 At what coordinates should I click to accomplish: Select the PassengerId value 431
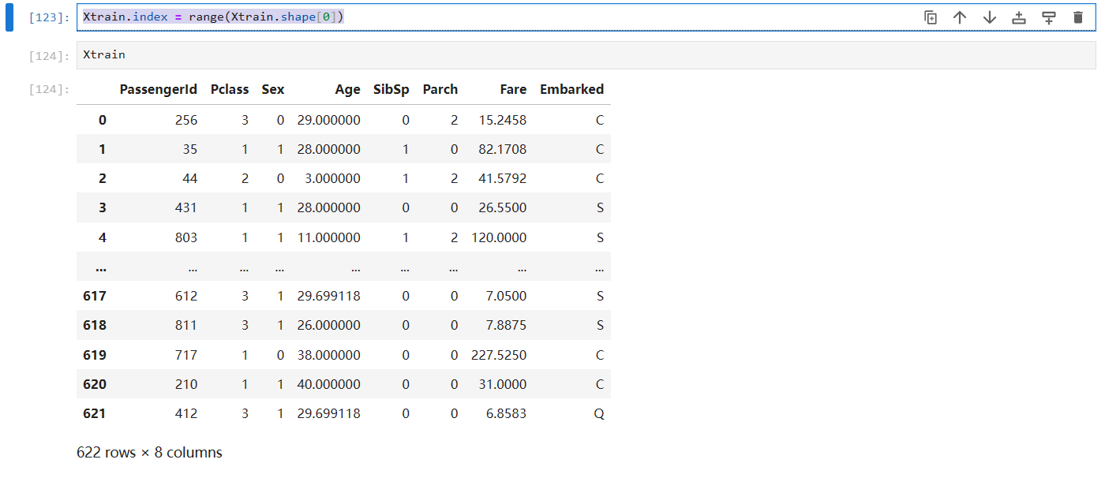point(187,207)
